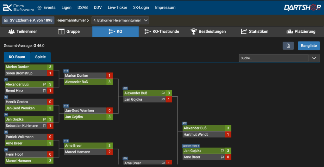
Task: Click the Gruppe table grid icon
Action: pos(61,31)
